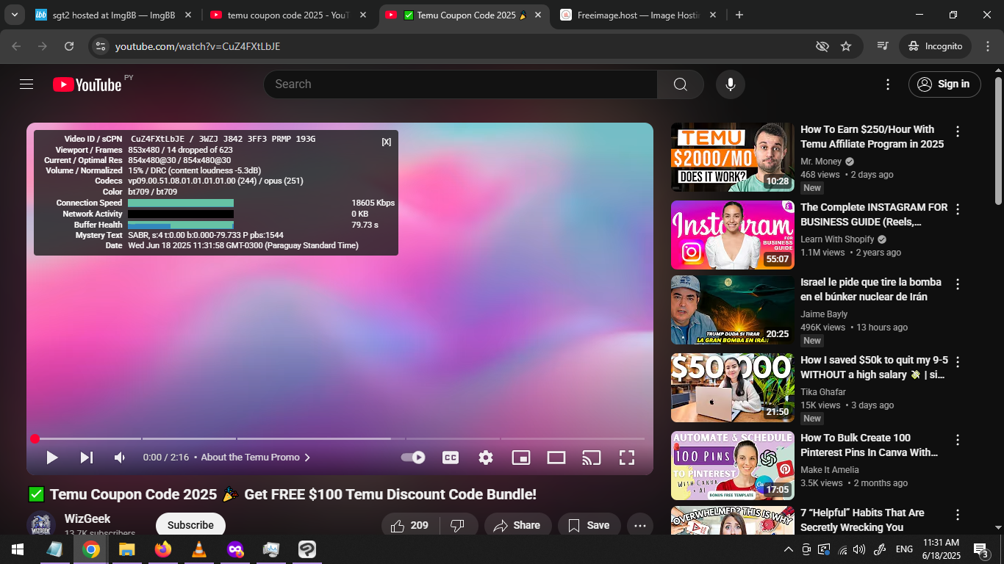Expand the 'About the Temu Promo' chapter
Screen dimensions: 1004x564
tap(256, 458)
